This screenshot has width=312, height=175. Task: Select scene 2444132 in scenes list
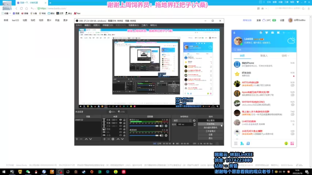[x=88, y=120]
